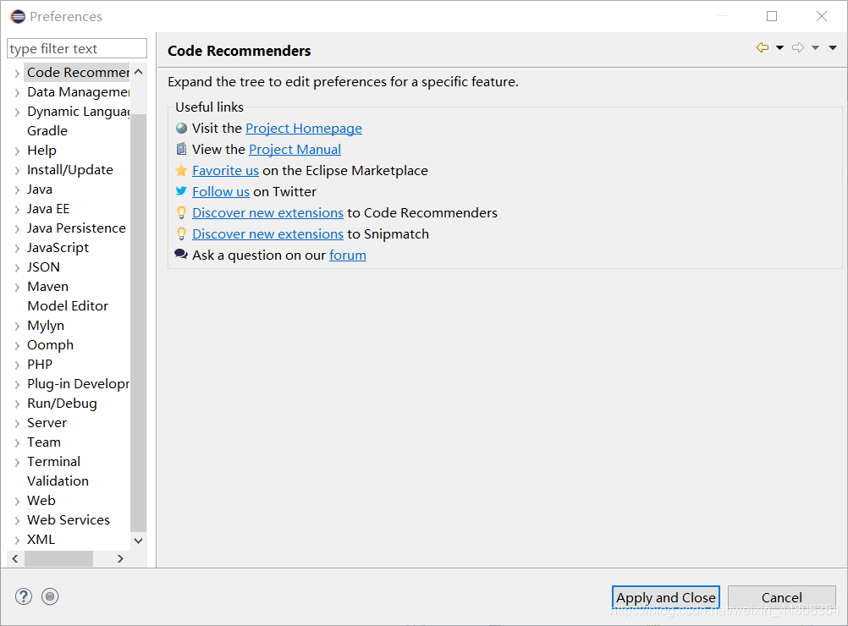Image resolution: width=848 pixels, height=626 pixels.
Task: Open the forward history dropdown arrow
Action: coord(816,47)
